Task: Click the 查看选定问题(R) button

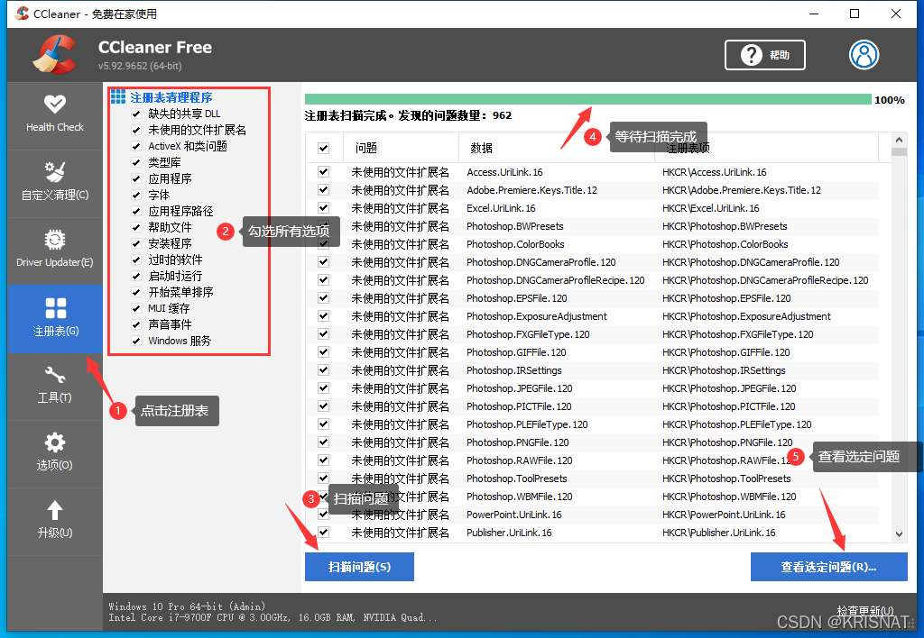Action: (828, 567)
